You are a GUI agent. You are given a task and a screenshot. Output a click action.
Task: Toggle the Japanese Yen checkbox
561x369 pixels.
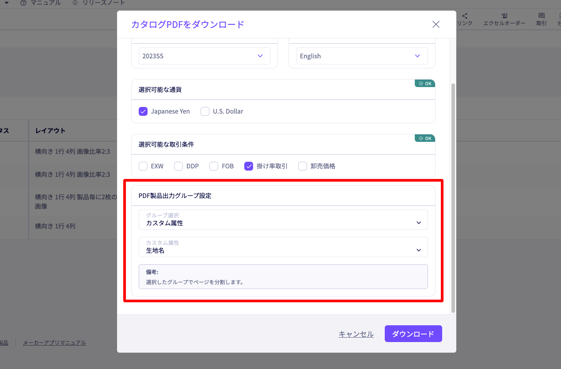point(143,111)
